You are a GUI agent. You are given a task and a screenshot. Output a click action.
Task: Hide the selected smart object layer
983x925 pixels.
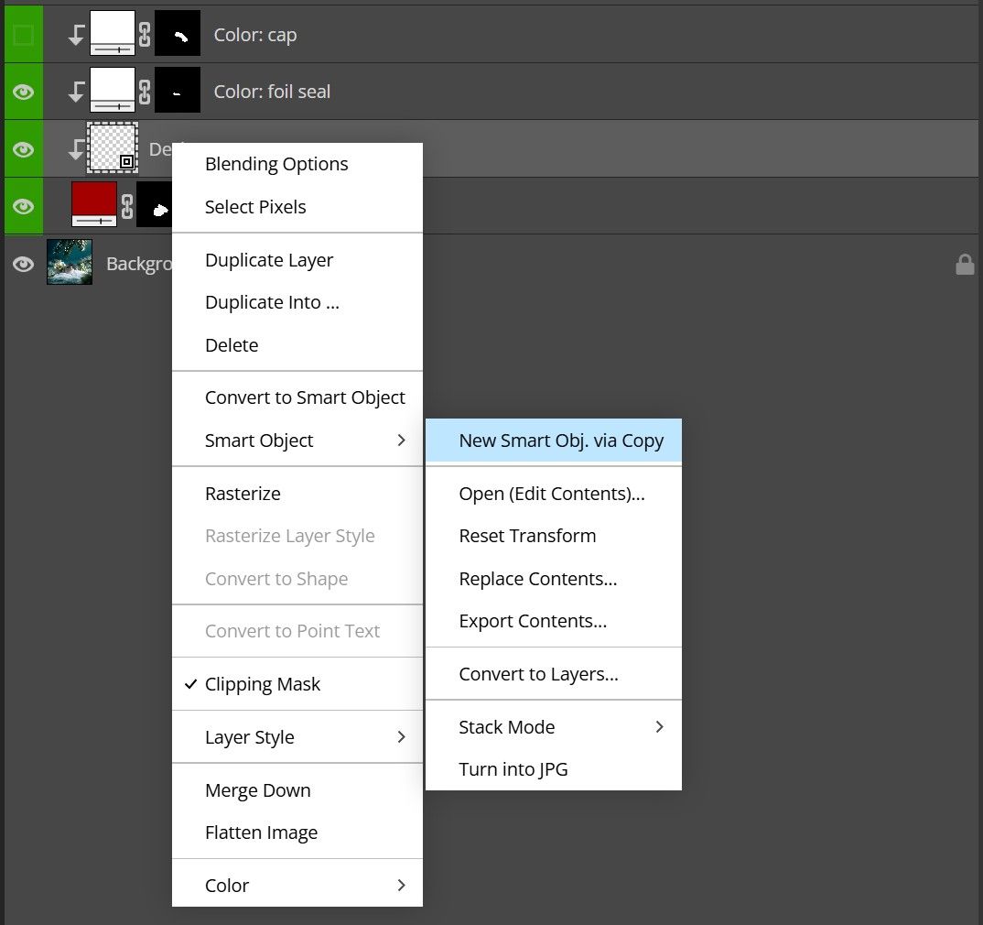[x=24, y=149]
